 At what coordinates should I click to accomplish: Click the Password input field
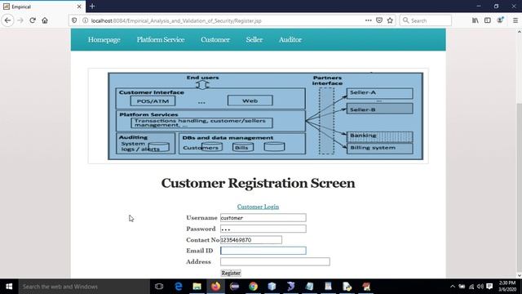coord(263,229)
